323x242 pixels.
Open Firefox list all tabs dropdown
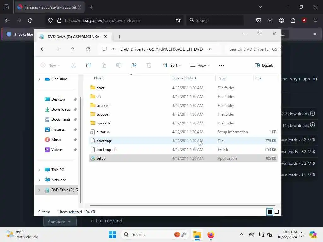pyautogui.click(x=260, y=7)
